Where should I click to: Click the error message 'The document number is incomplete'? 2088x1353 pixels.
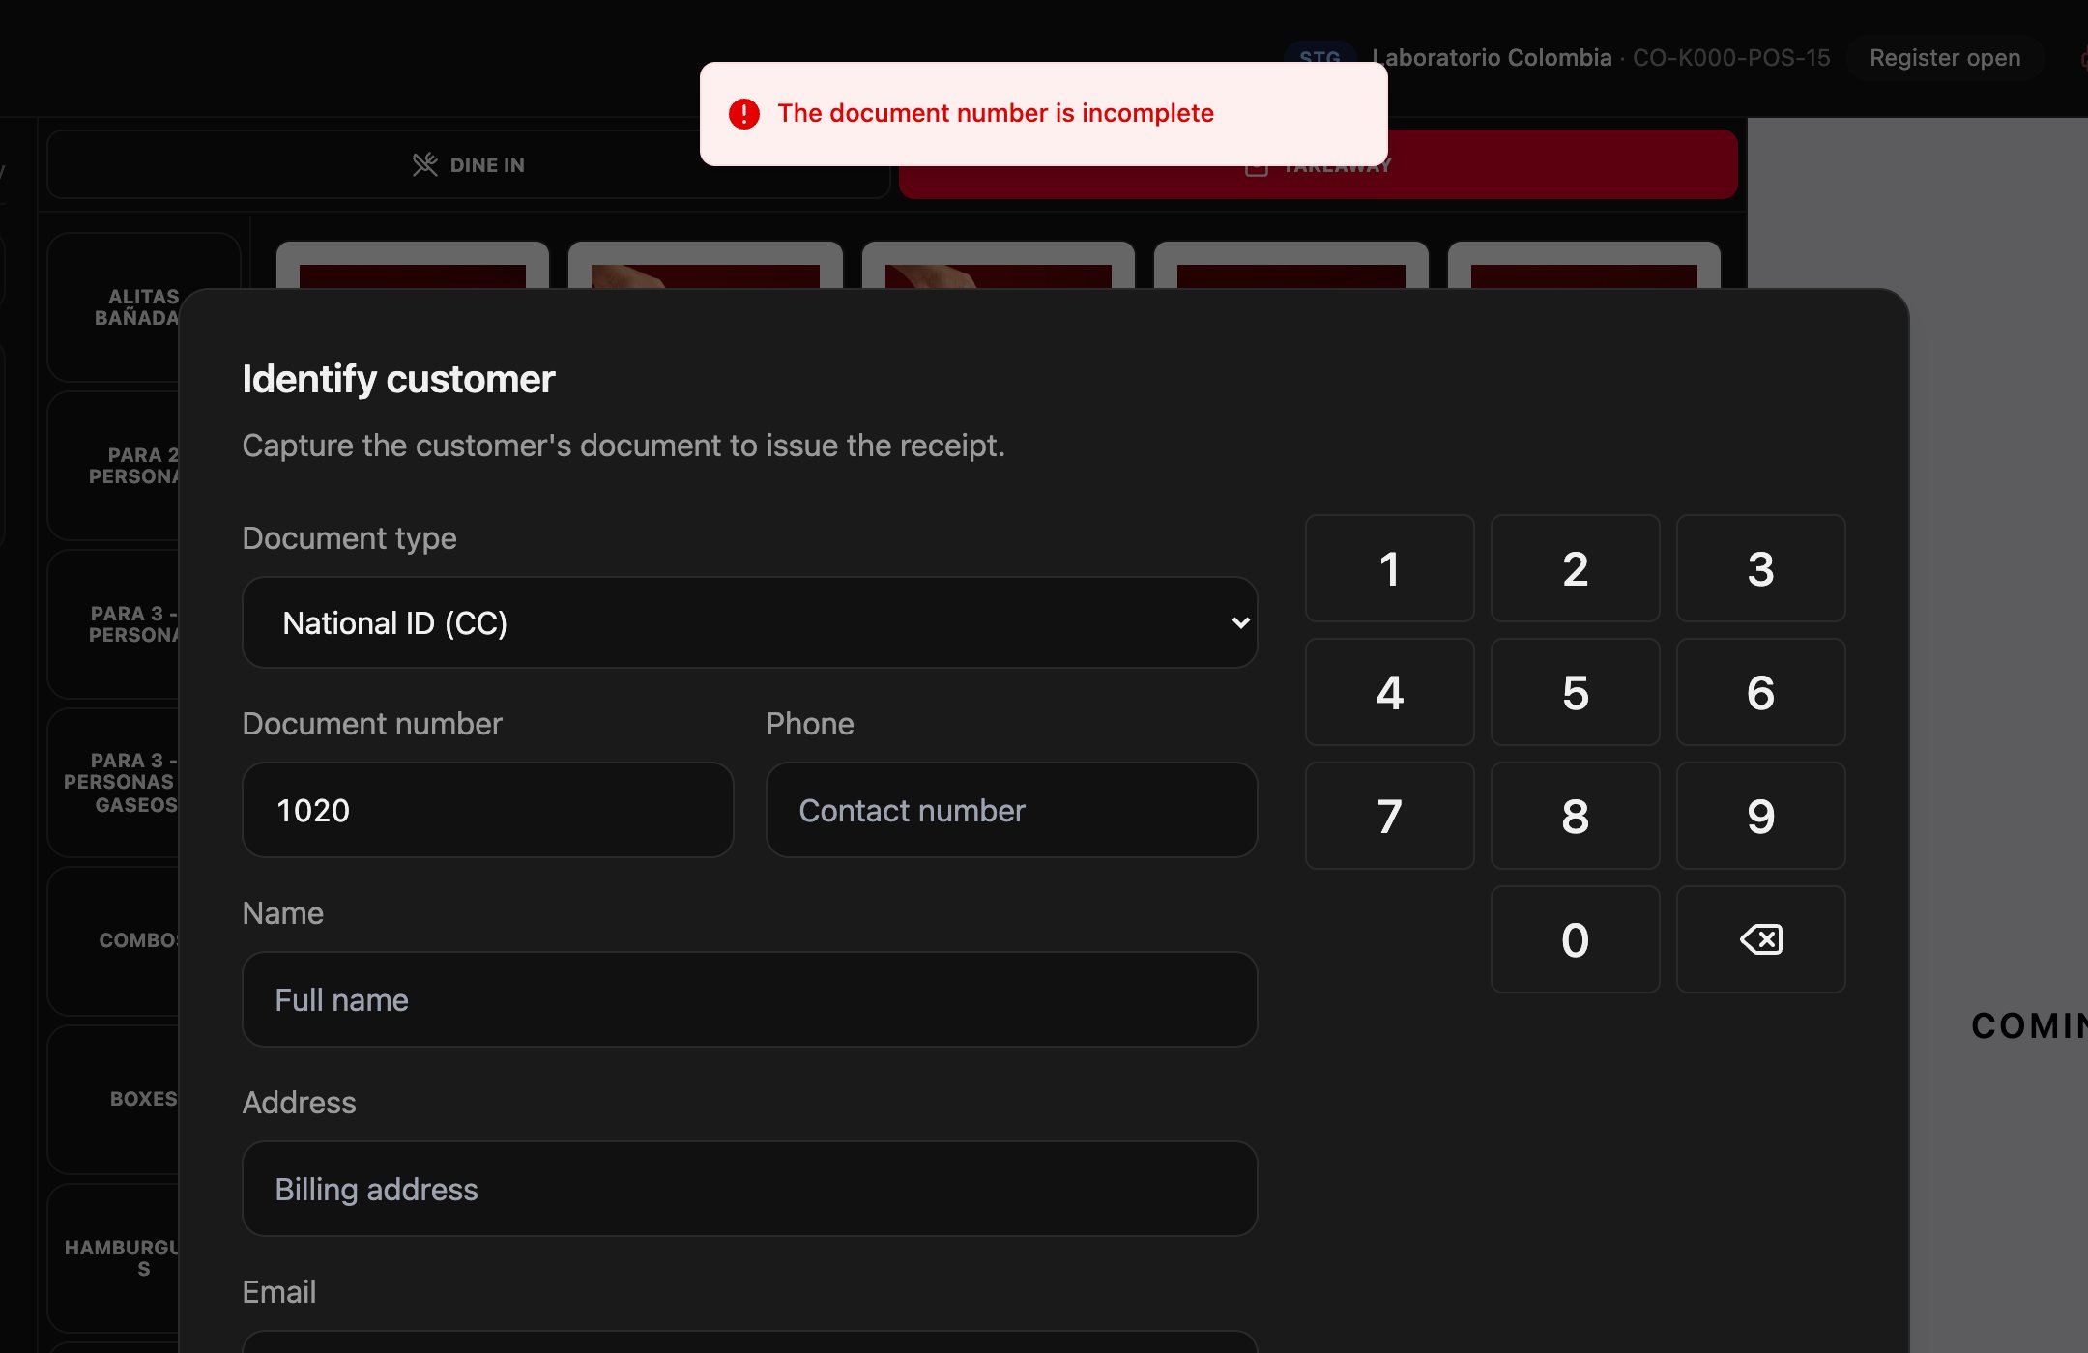click(996, 113)
